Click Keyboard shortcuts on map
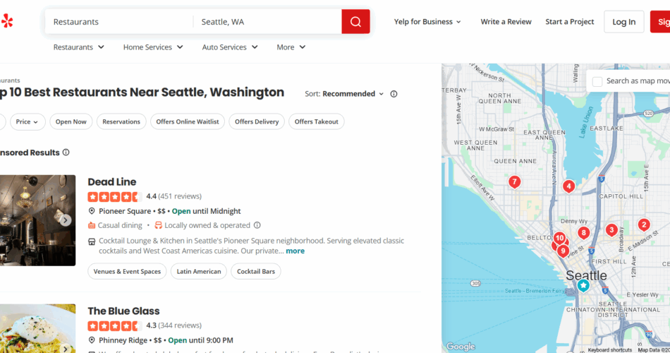 coord(610,350)
